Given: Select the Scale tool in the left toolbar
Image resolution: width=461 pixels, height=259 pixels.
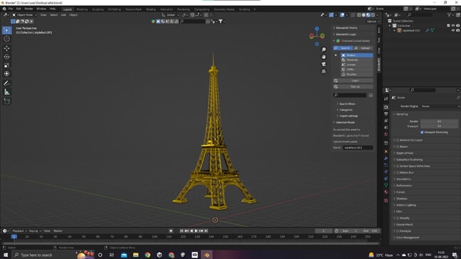Looking at the screenshot, I should point(6,65).
